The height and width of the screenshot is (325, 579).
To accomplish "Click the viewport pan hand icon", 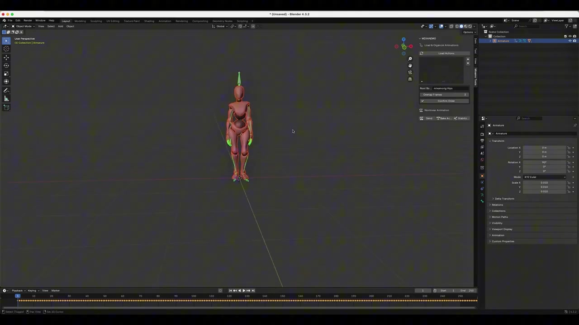I will 410,65.
